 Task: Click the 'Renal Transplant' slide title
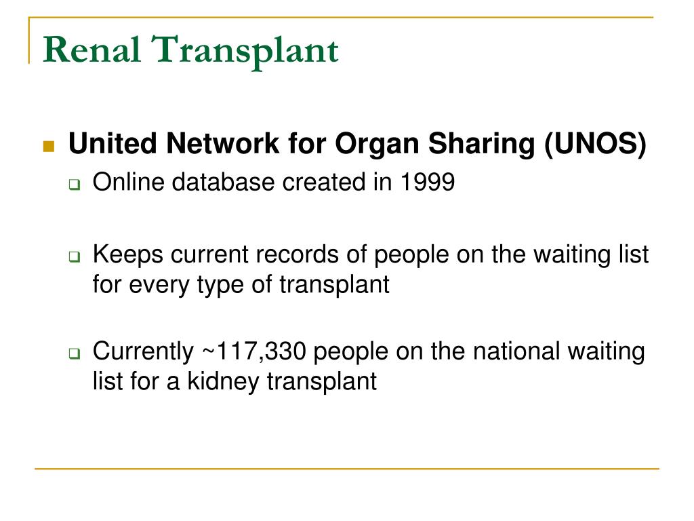pos(190,51)
